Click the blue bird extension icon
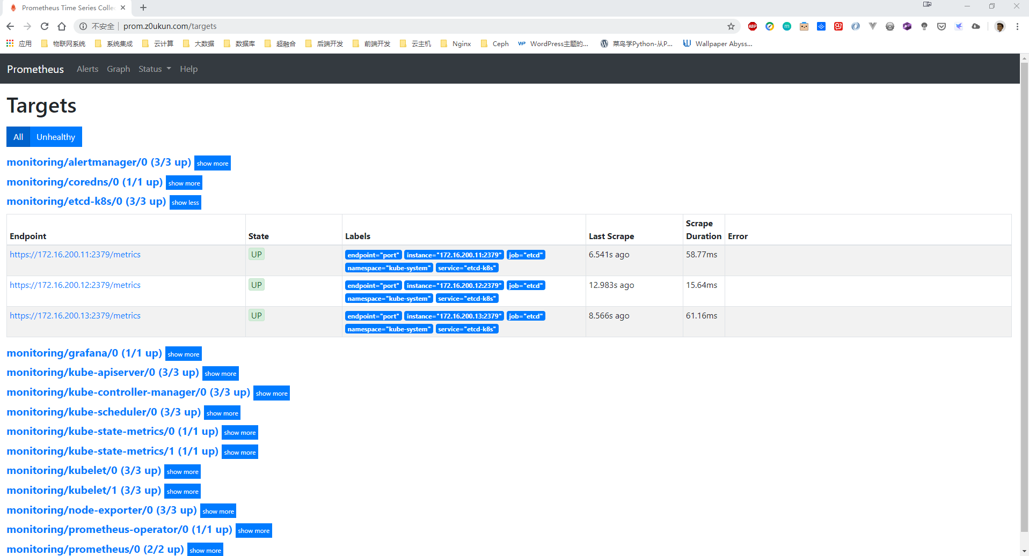1029x556 pixels. coord(959,26)
